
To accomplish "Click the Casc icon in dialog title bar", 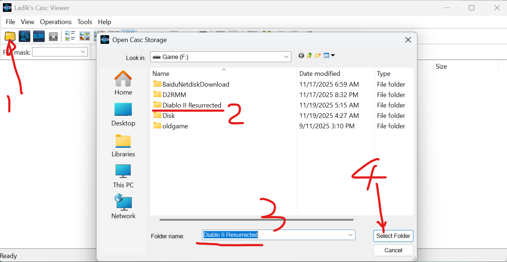I will pyautogui.click(x=105, y=40).
